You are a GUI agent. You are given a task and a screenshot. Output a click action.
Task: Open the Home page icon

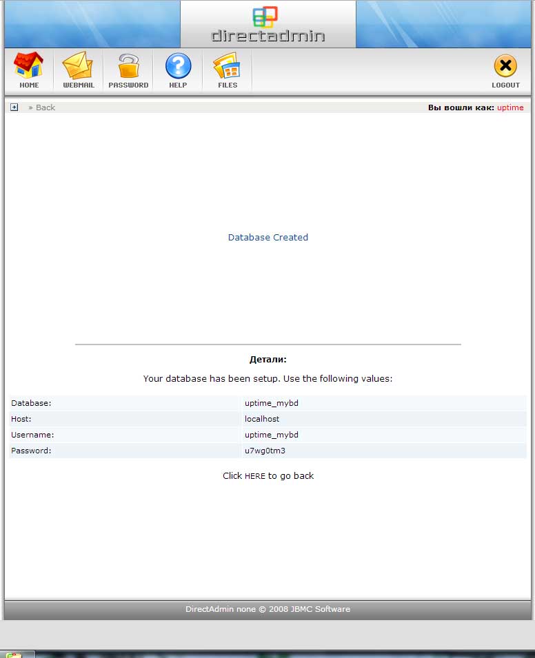click(x=28, y=65)
